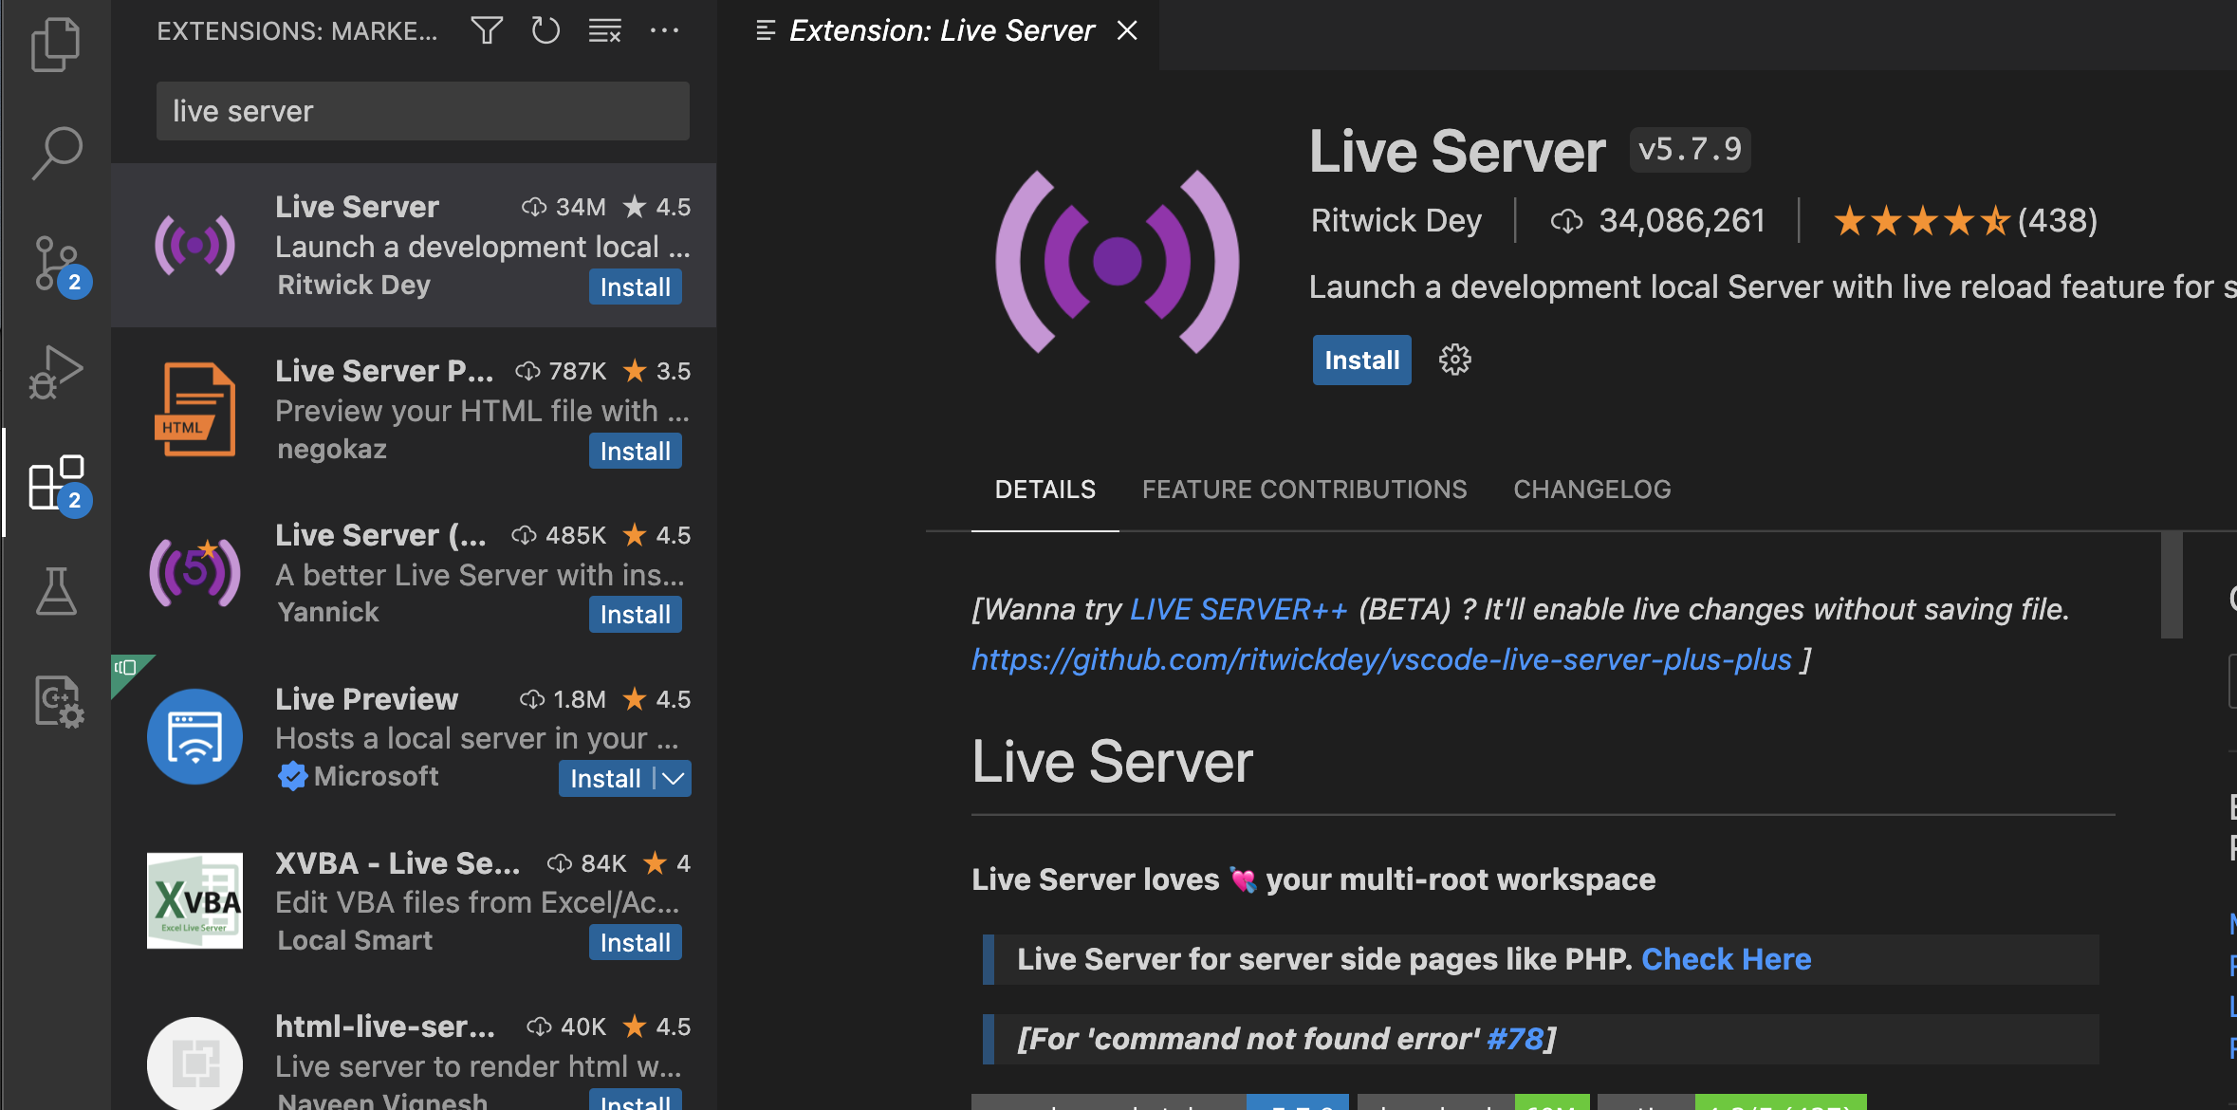Click the details page vertical scrollbar
This screenshot has height=1110, width=2237.
[x=2171, y=584]
